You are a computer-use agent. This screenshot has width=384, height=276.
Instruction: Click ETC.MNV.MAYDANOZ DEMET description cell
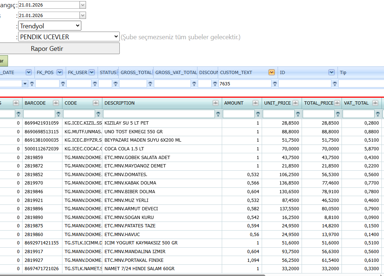click(x=162, y=166)
